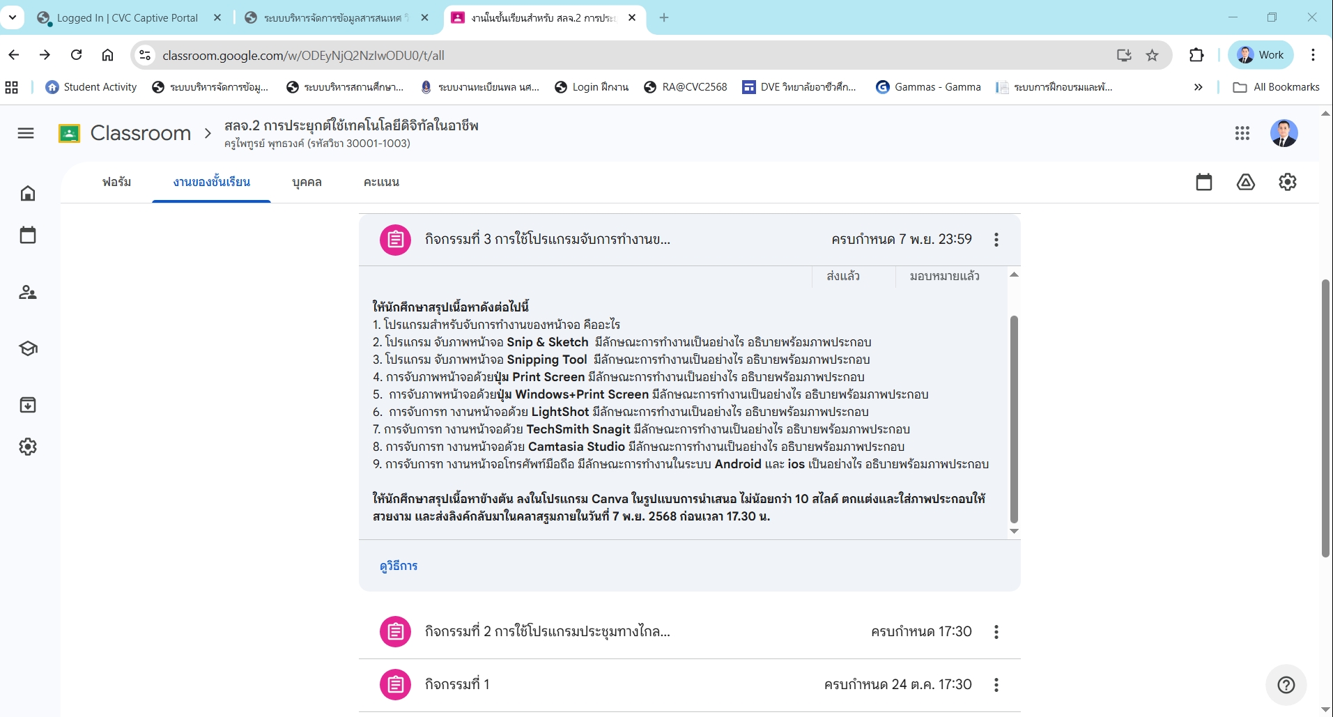This screenshot has height=717, width=1333.
Task: Open more options for กิจกรรมที่ 2
Action: point(996,632)
